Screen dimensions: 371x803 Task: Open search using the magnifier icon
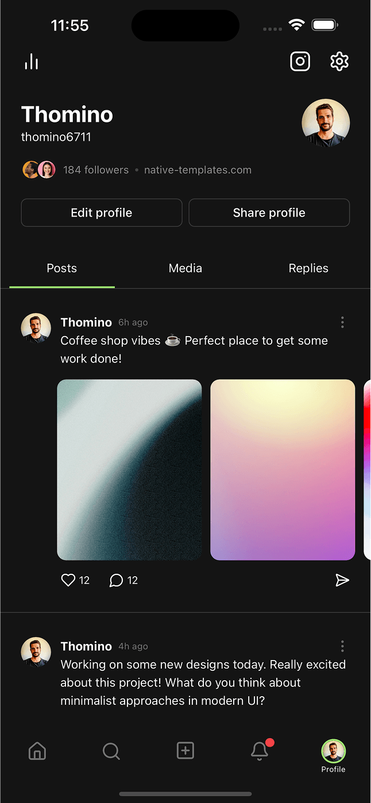coord(111,751)
